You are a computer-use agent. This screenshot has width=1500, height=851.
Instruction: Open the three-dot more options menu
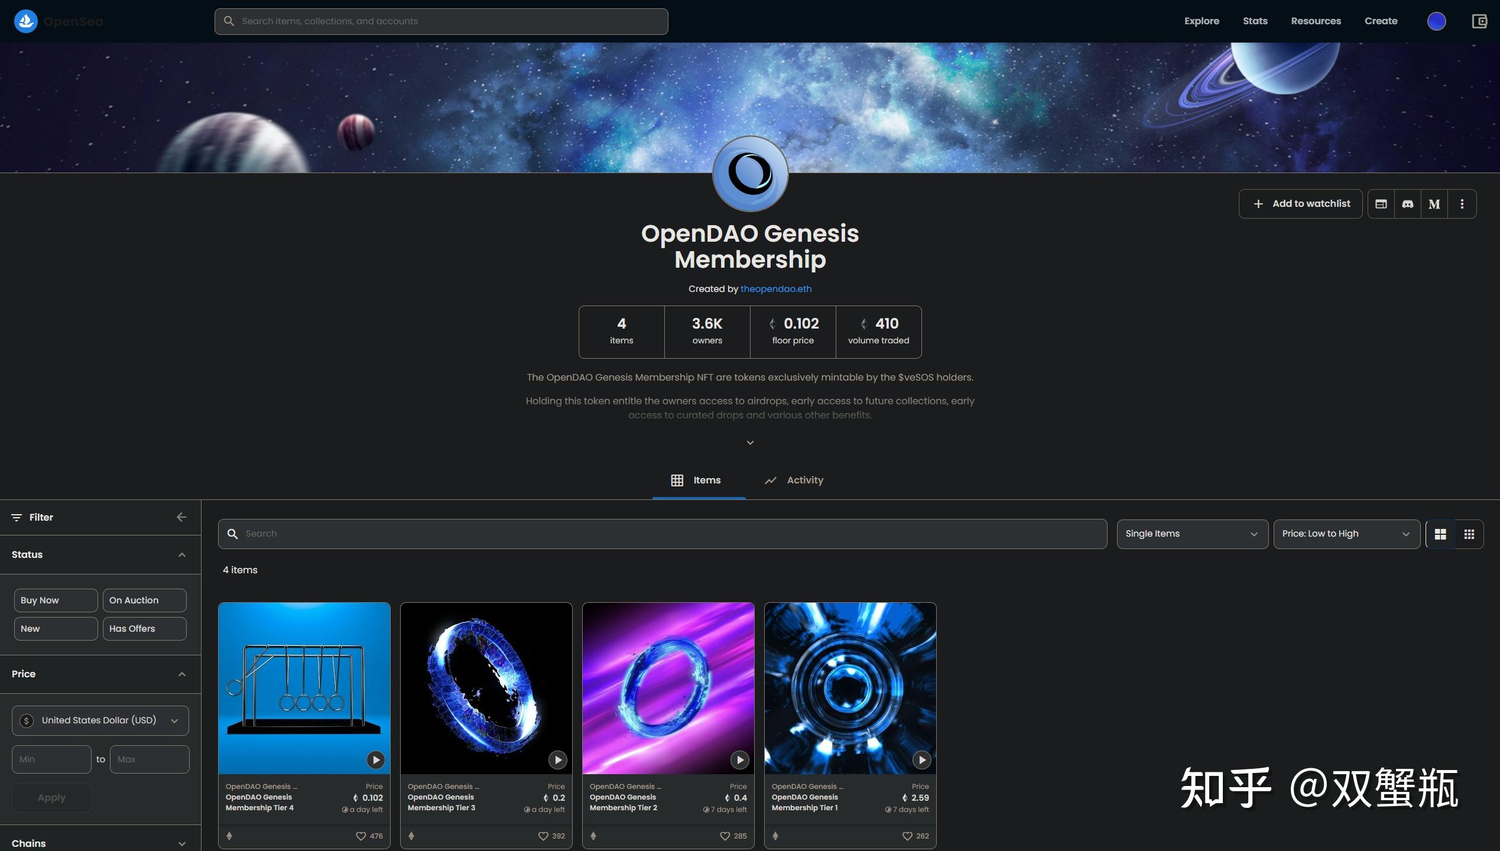click(x=1462, y=204)
